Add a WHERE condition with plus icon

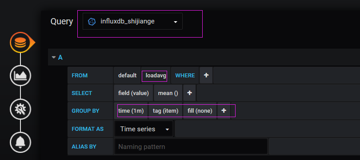click(206, 75)
